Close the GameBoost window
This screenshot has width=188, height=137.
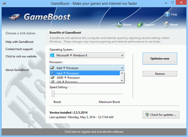tap(181, 3)
